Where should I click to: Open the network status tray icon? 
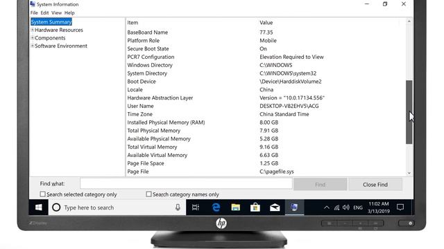click(x=336, y=207)
